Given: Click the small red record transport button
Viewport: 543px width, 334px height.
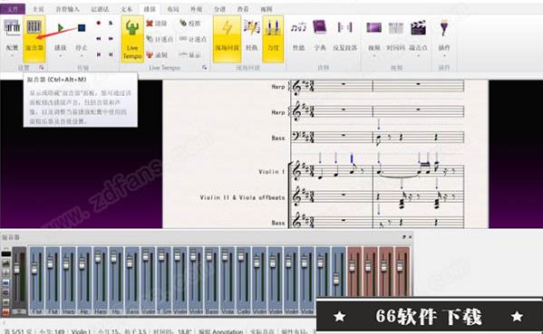Looking at the screenshot, I should pyautogui.click(x=98, y=23).
